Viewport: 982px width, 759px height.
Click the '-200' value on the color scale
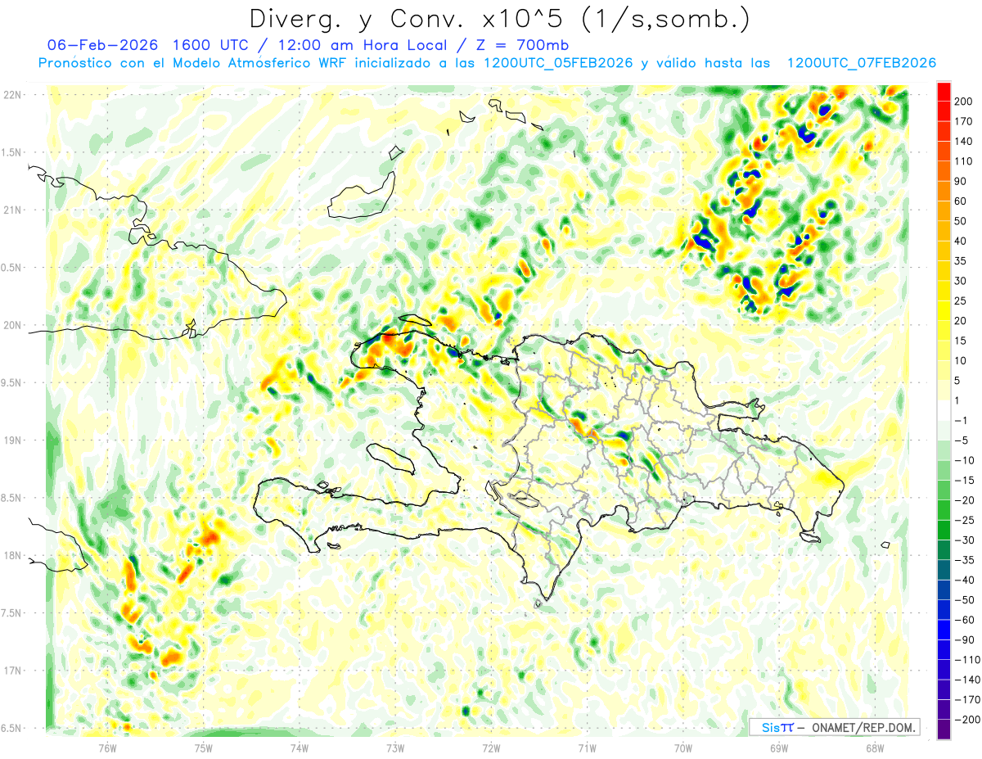point(967,719)
